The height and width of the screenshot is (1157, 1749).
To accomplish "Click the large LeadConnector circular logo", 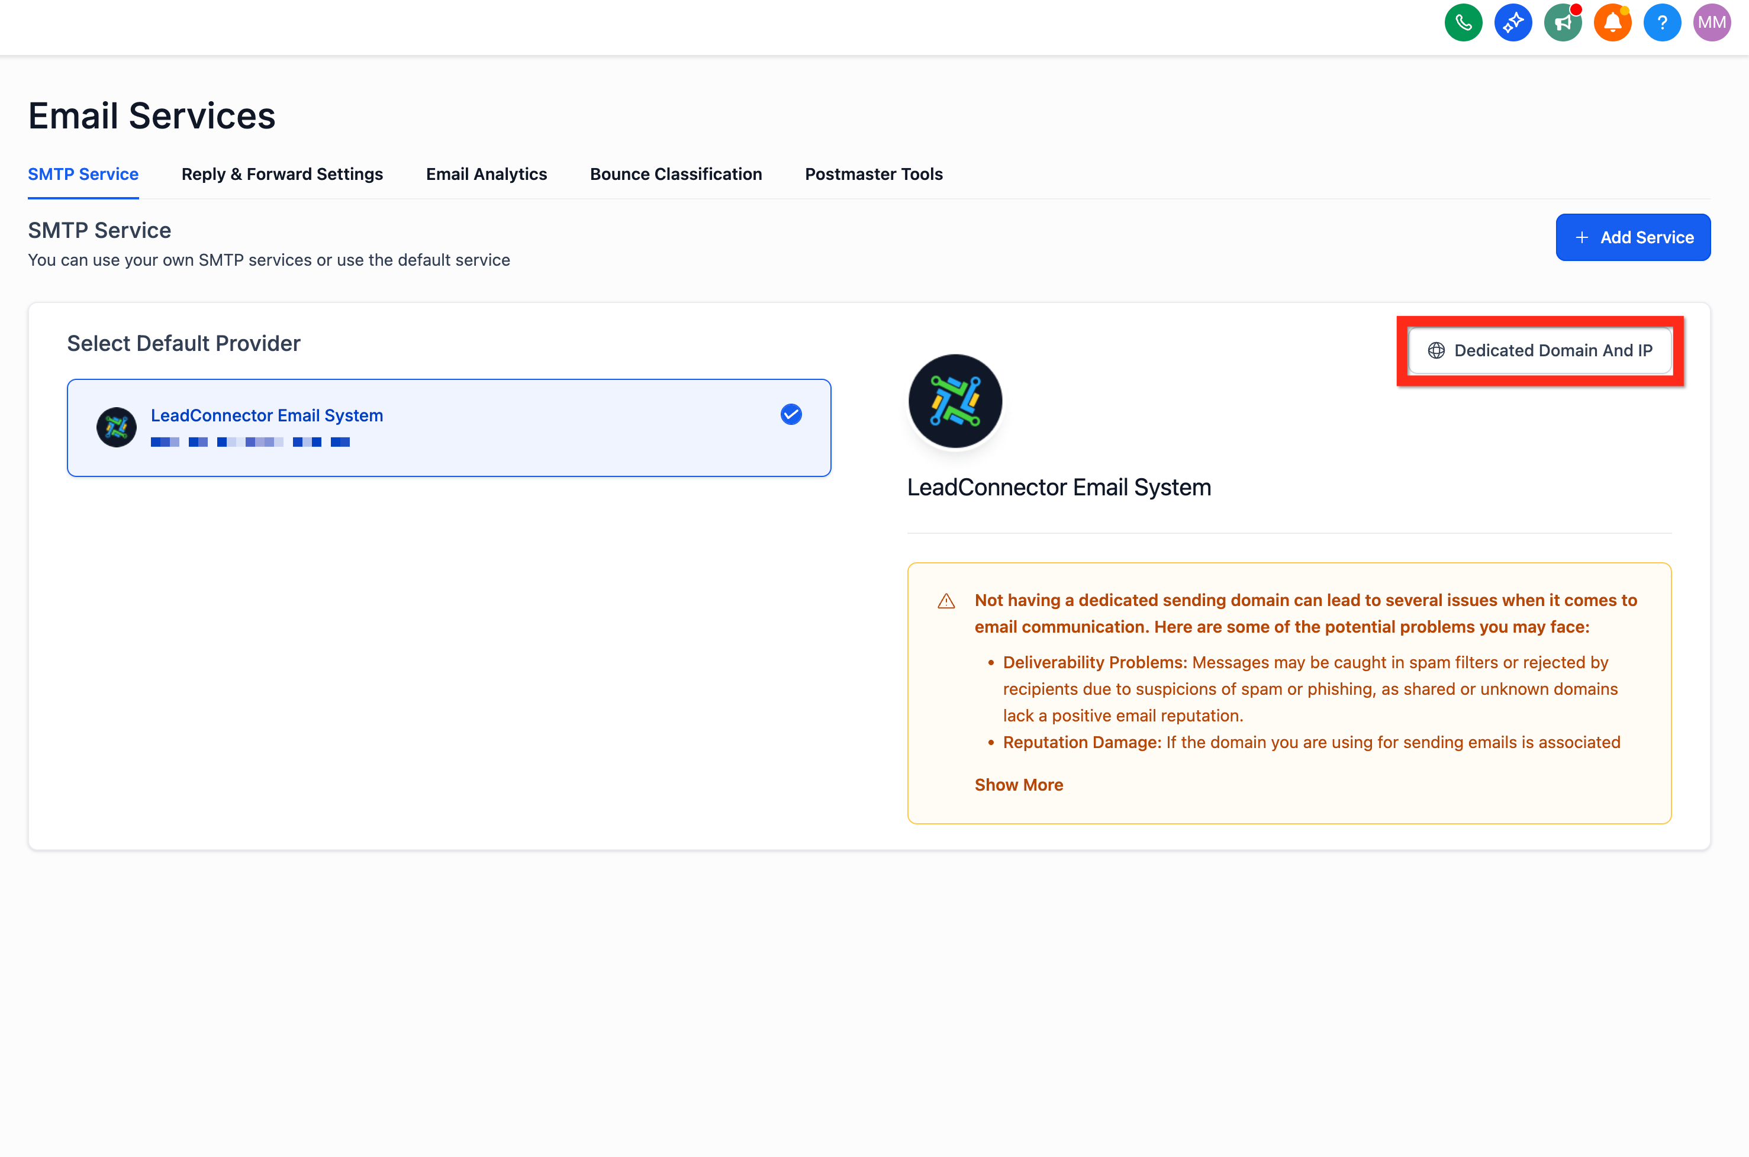I will [x=954, y=401].
